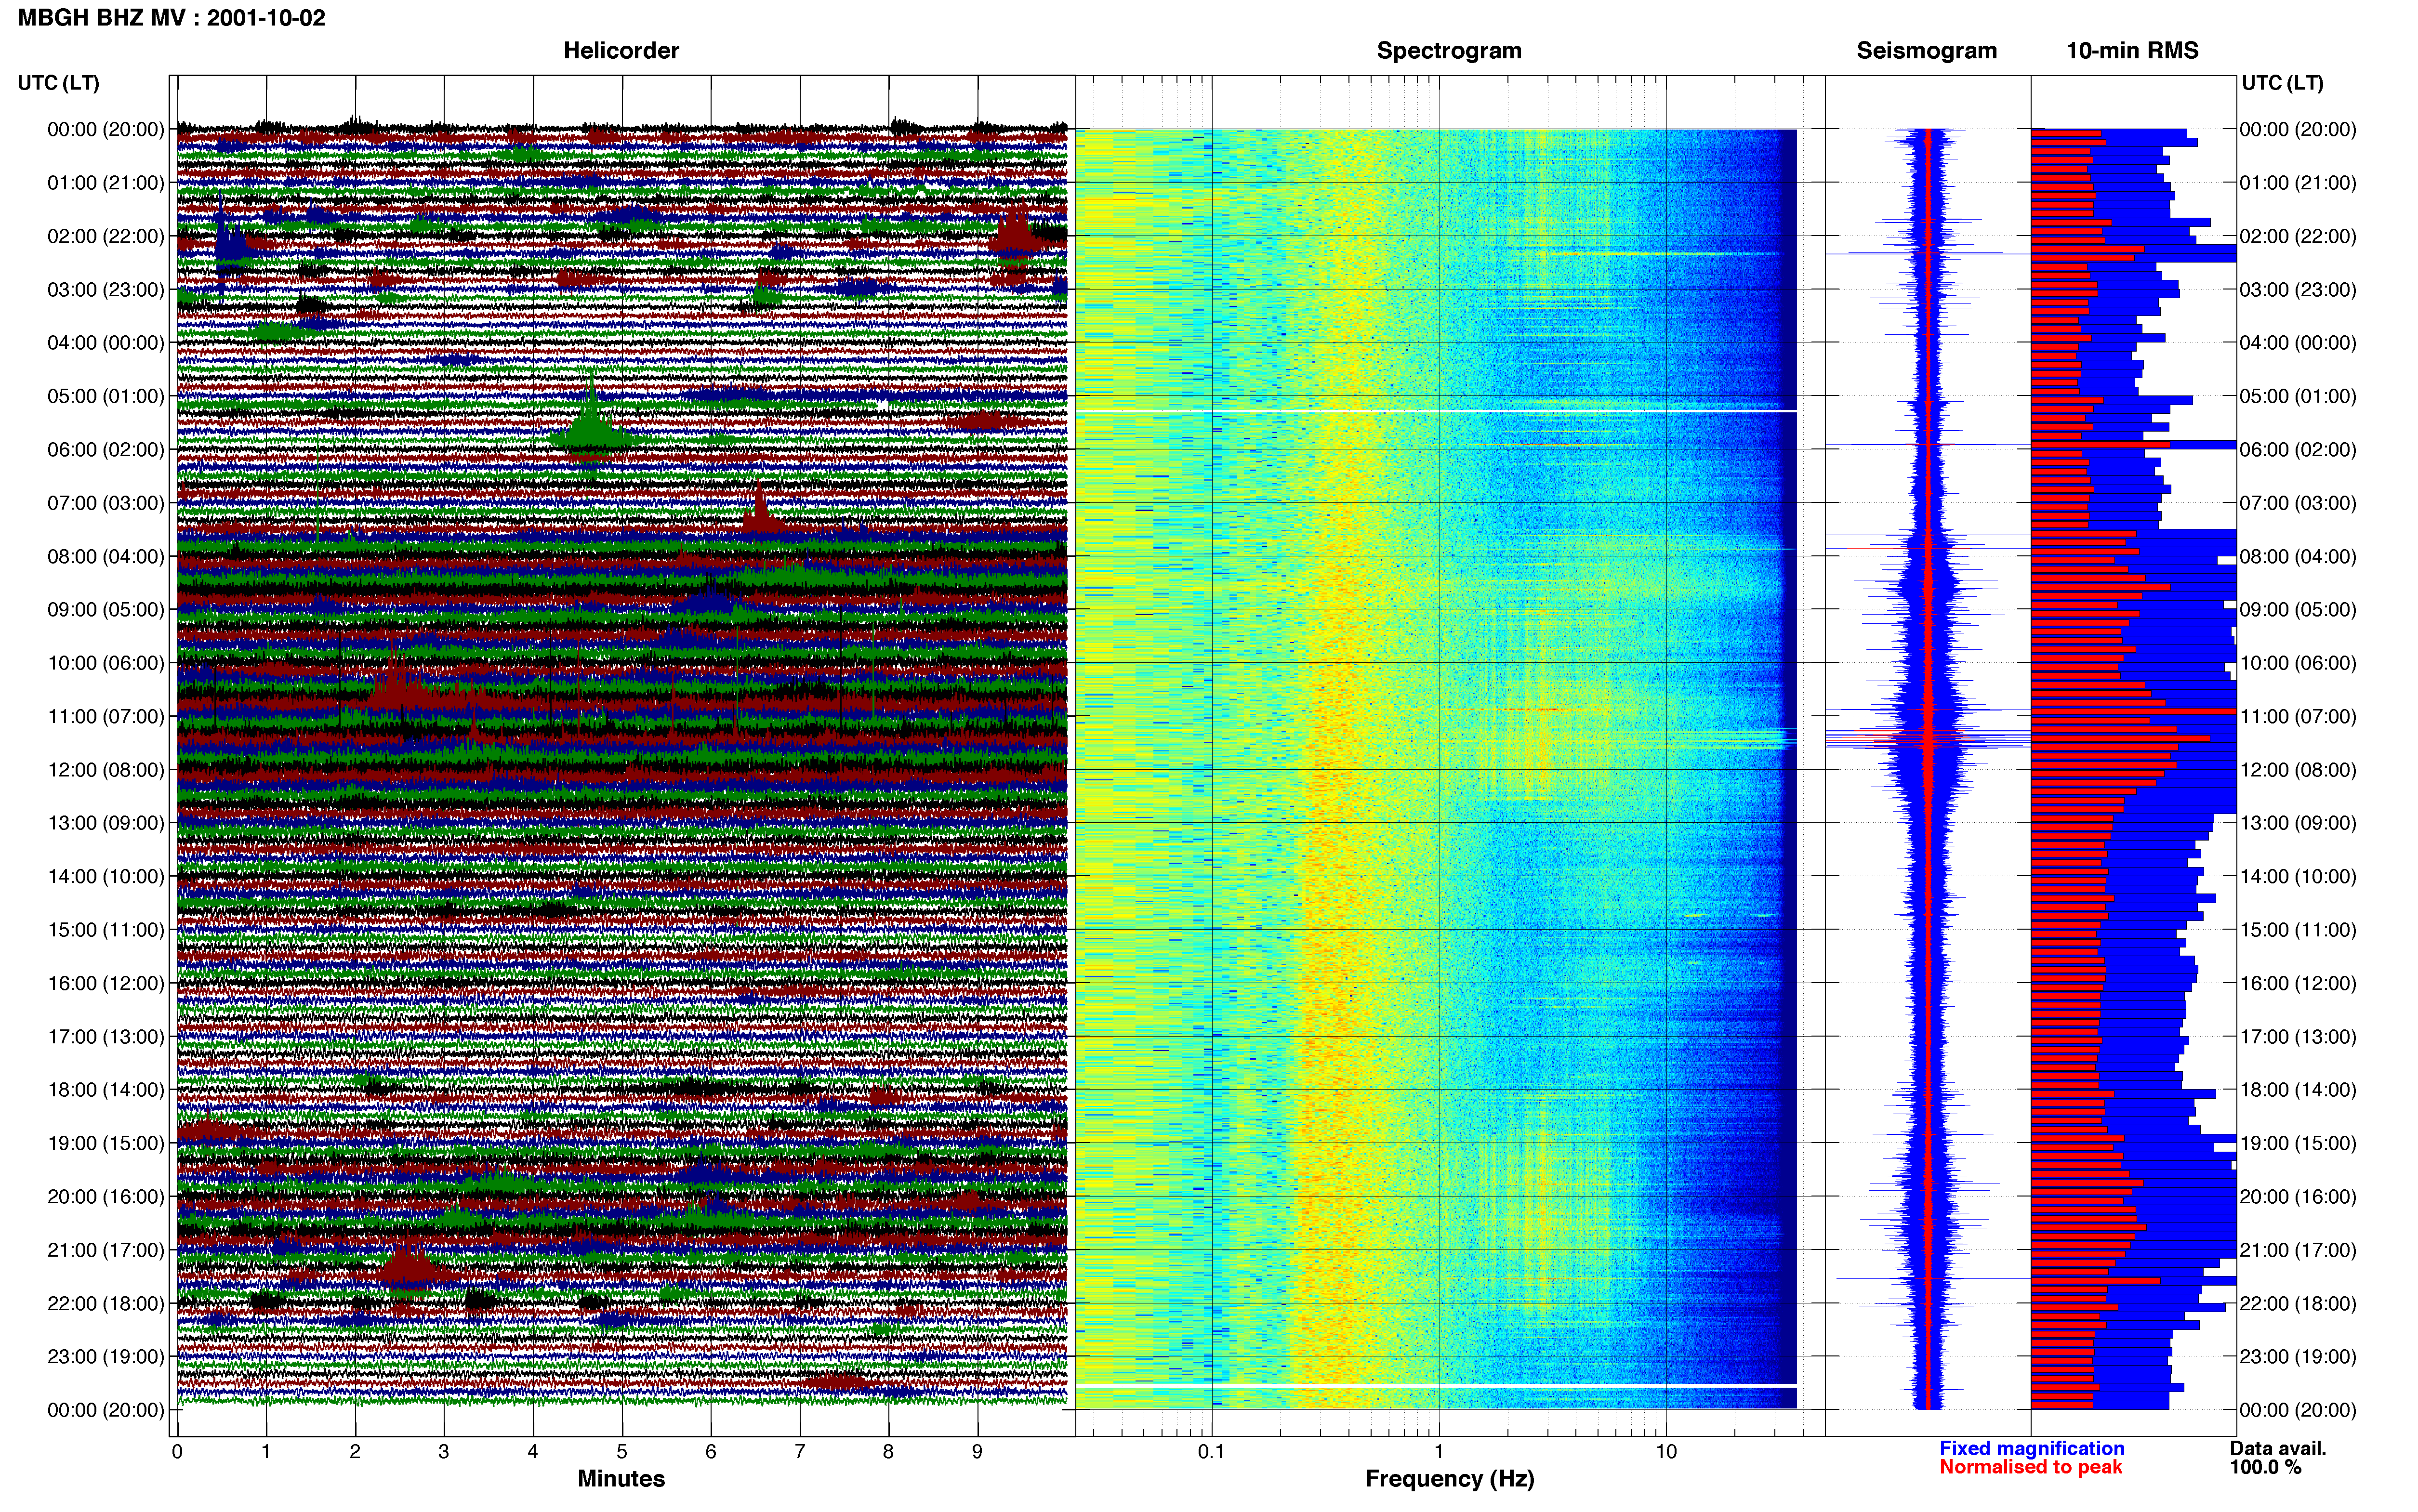Click the '0.1' frequency tick label
The image size is (2418, 1512).
tap(1211, 1452)
